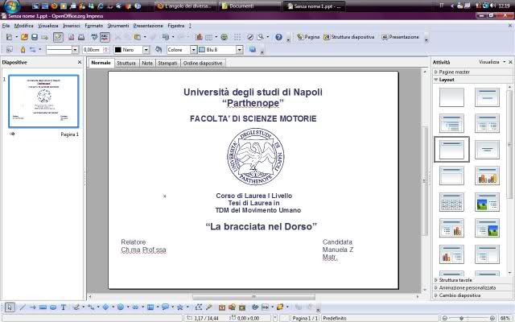Insert a chart from the toolbar
Viewport: 515px width, 322px height.
tap(199, 37)
